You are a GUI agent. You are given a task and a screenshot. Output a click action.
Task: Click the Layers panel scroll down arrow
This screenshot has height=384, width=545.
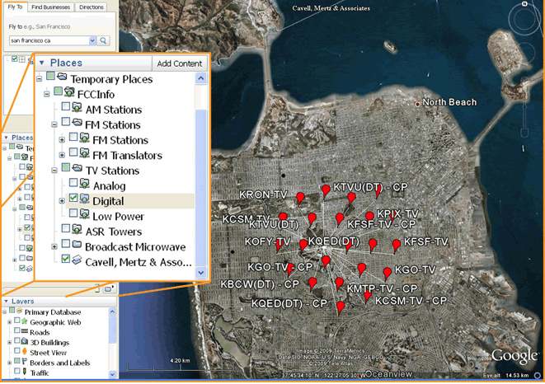click(x=113, y=374)
